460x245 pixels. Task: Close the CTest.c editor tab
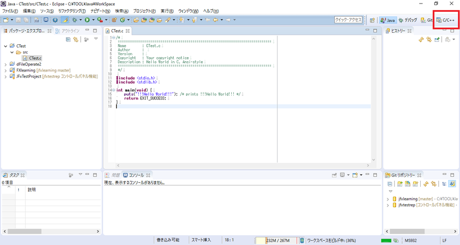[127, 31]
